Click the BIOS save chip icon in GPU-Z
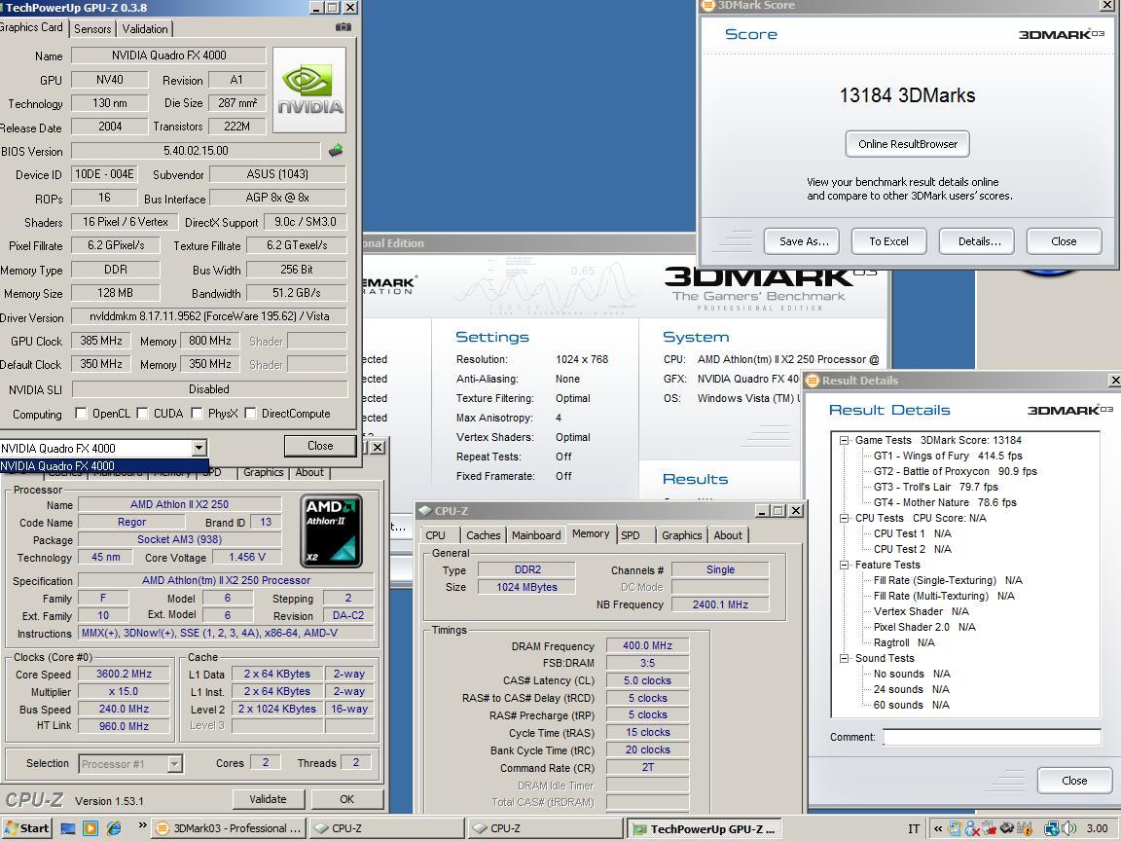 coord(336,151)
